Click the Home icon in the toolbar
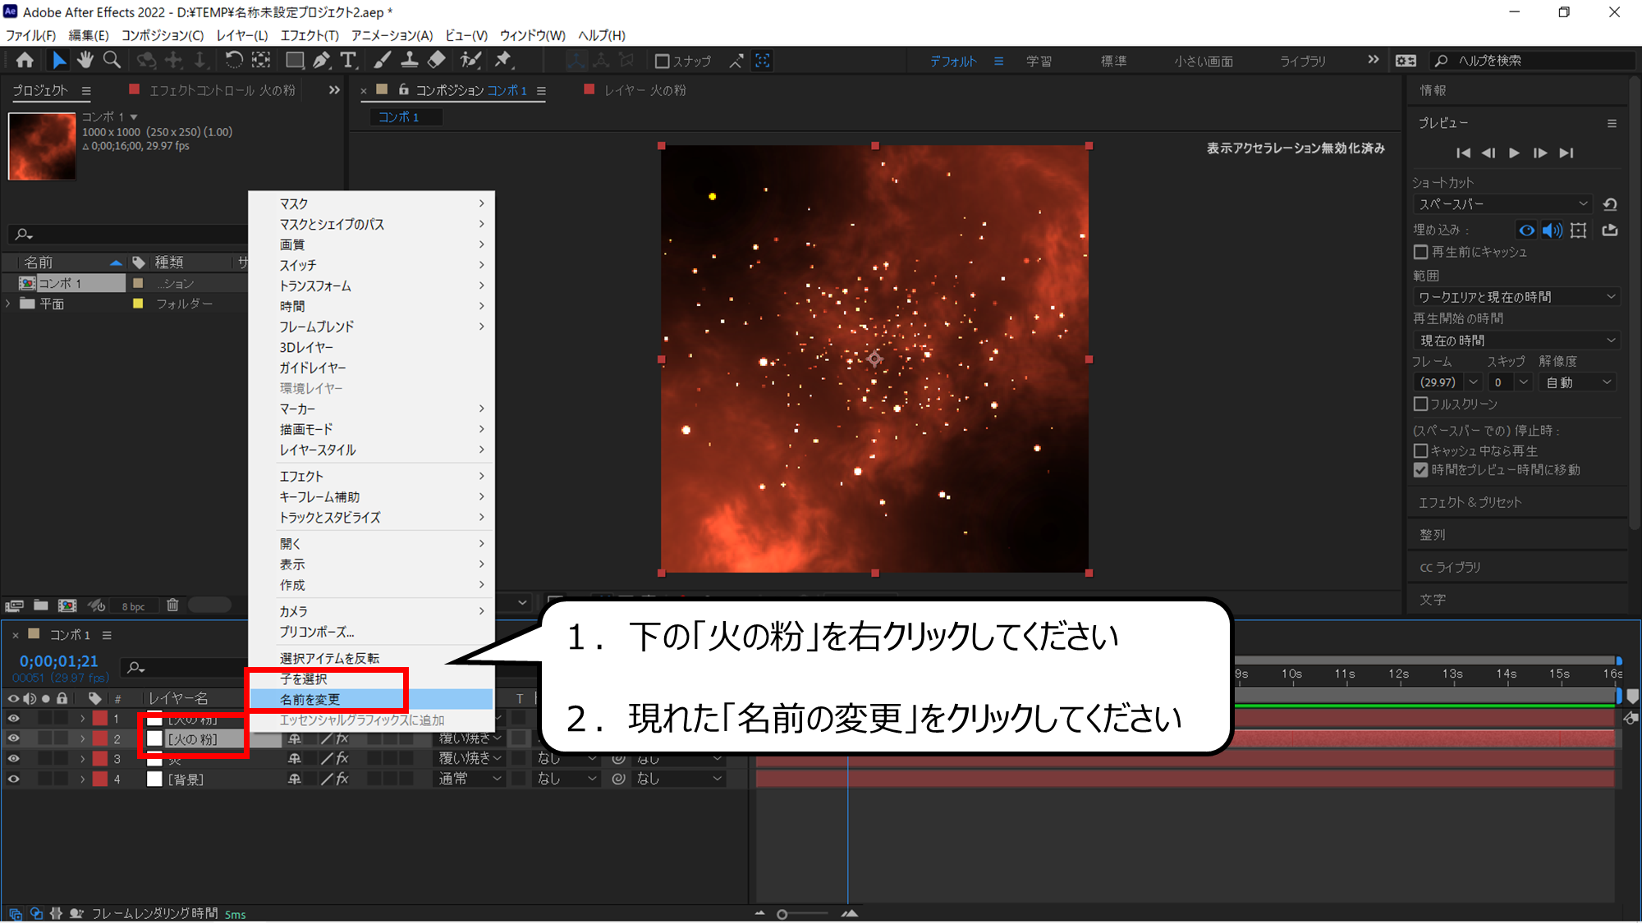The width and height of the screenshot is (1642, 923). pos(25,60)
